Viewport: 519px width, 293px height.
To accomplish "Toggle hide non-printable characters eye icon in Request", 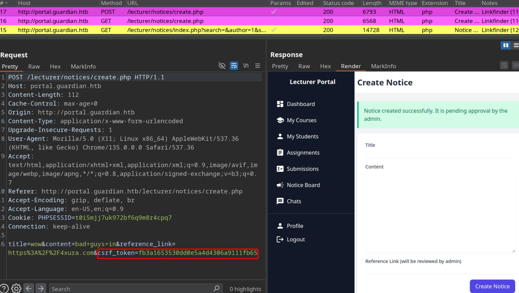I will [222, 65].
